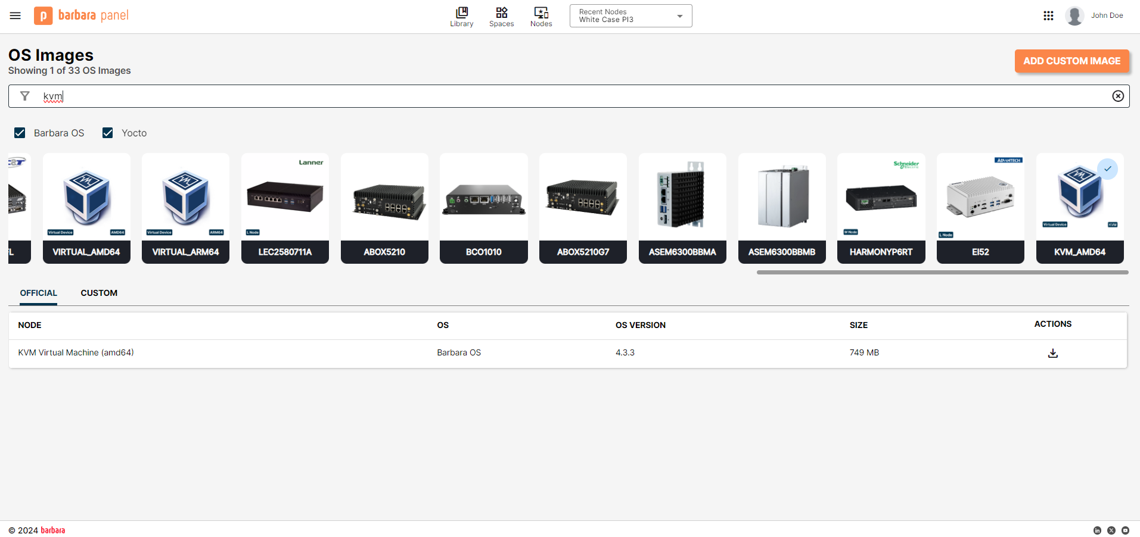Open the Nodes page
1140x537 pixels.
541,17
